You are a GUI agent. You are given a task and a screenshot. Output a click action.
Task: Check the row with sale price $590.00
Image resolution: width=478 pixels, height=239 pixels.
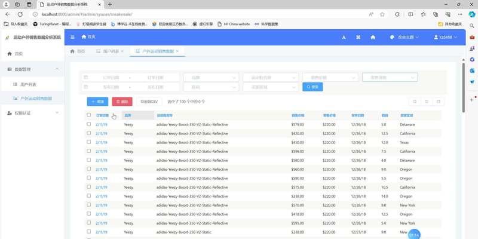(x=88, y=177)
